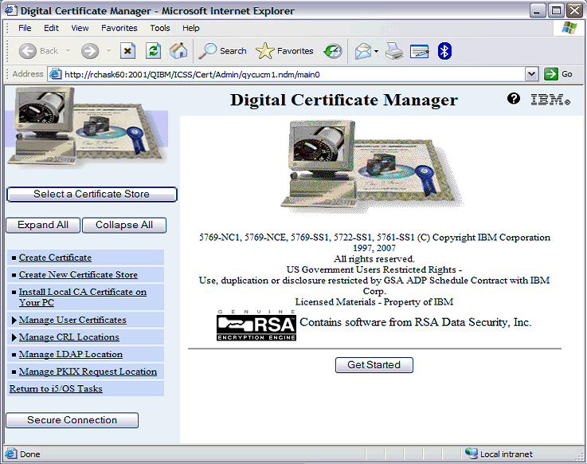Open Mail button dropdown arrow

coord(376,51)
